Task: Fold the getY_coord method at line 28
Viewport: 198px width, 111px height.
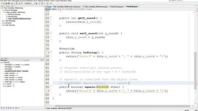Action: click(51, 17)
